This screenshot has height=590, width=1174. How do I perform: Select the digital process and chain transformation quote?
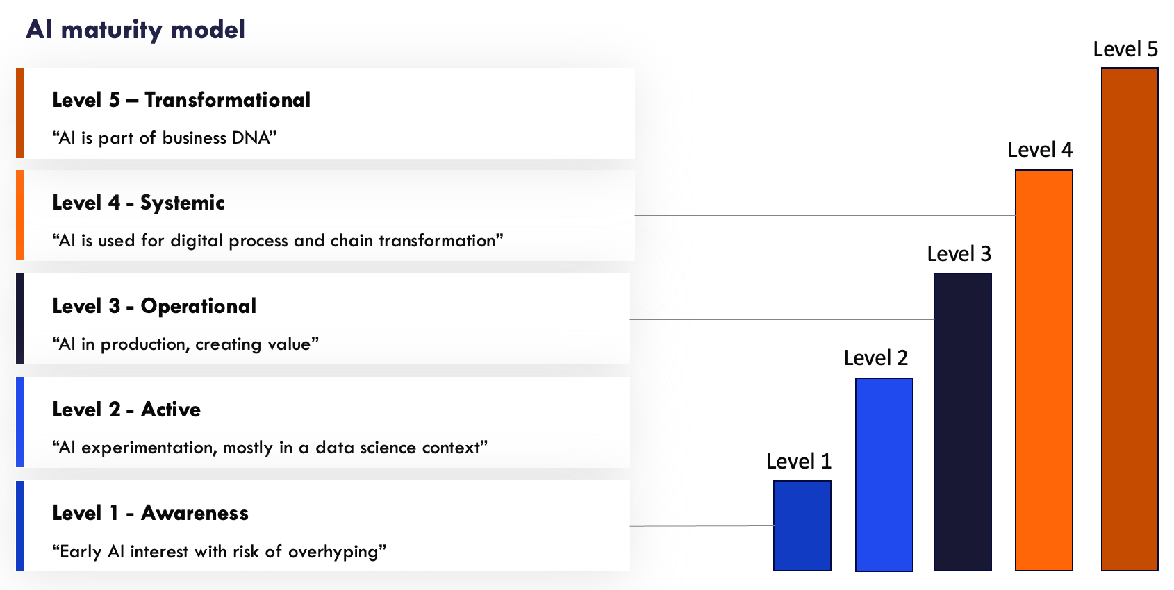pos(277,241)
